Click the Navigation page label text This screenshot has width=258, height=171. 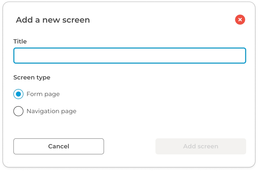51,111
